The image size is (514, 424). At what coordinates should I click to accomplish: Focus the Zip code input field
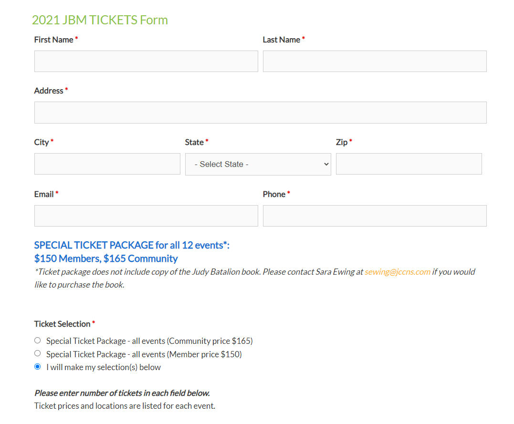click(409, 164)
